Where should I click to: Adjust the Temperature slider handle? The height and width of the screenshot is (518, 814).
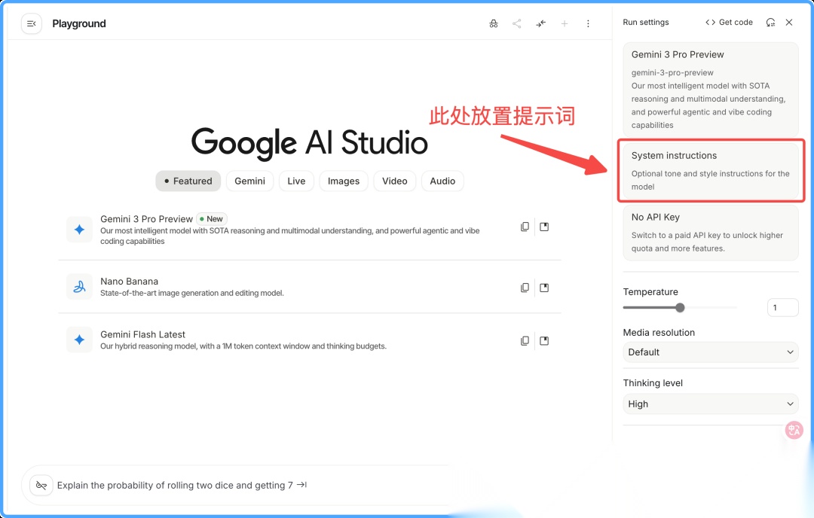point(680,307)
